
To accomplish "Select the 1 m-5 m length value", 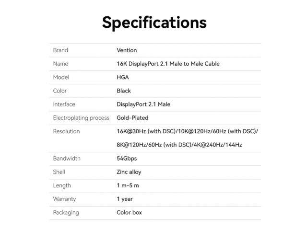I will [128, 185].
